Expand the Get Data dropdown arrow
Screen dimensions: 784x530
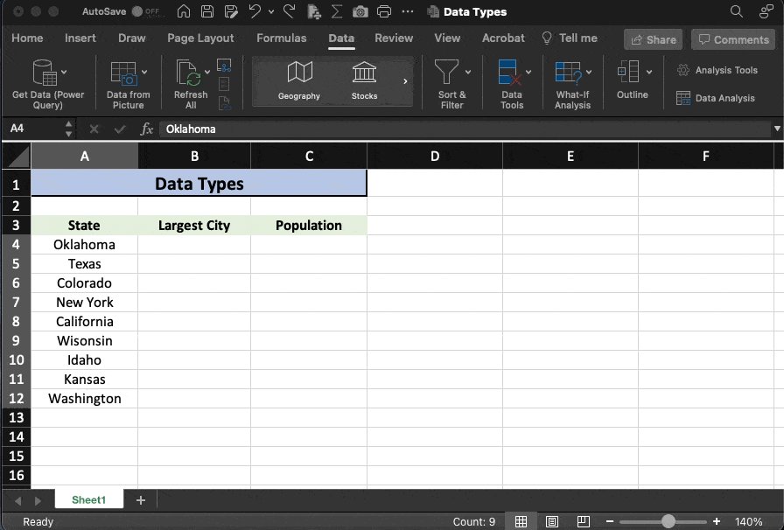64,72
